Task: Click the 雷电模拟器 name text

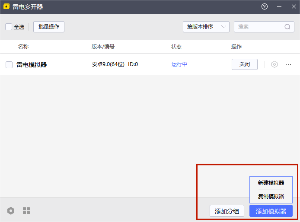Action: tap(32, 65)
